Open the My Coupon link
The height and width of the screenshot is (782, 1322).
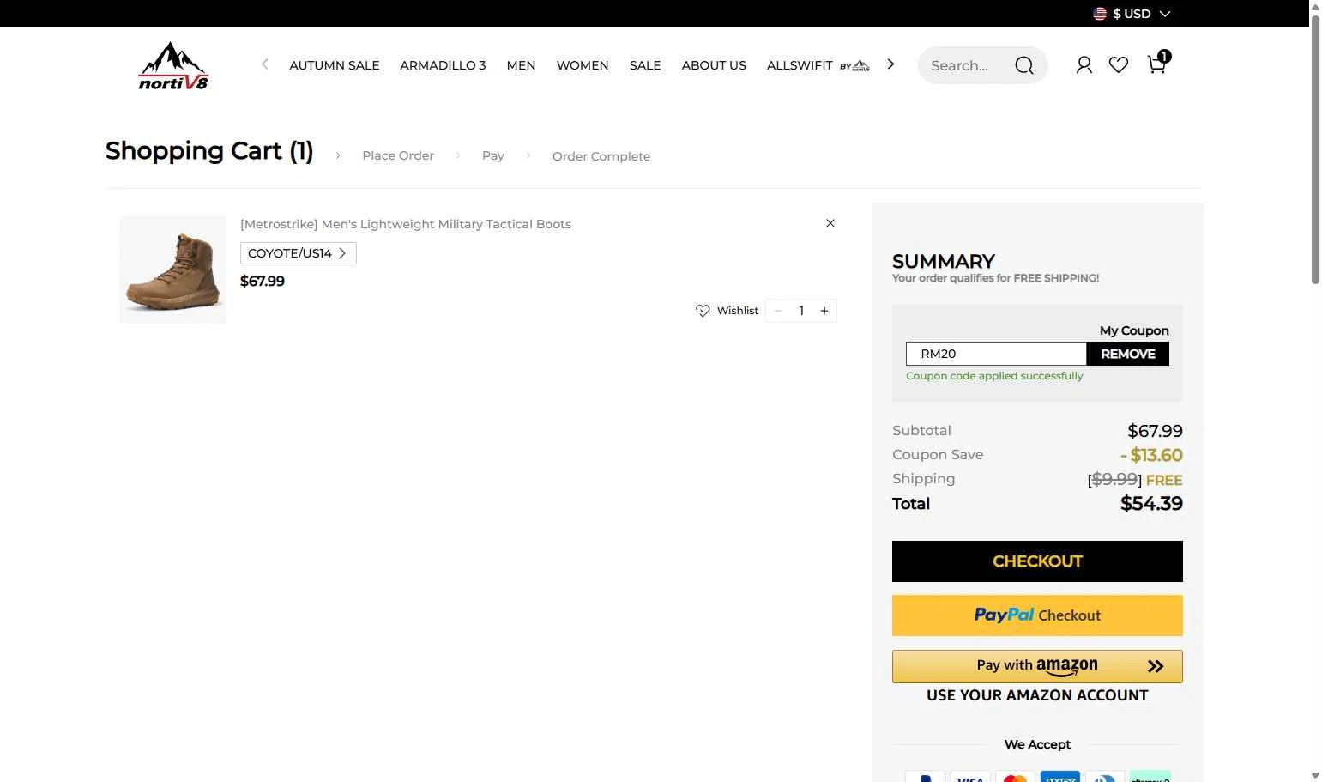pos(1134,330)
